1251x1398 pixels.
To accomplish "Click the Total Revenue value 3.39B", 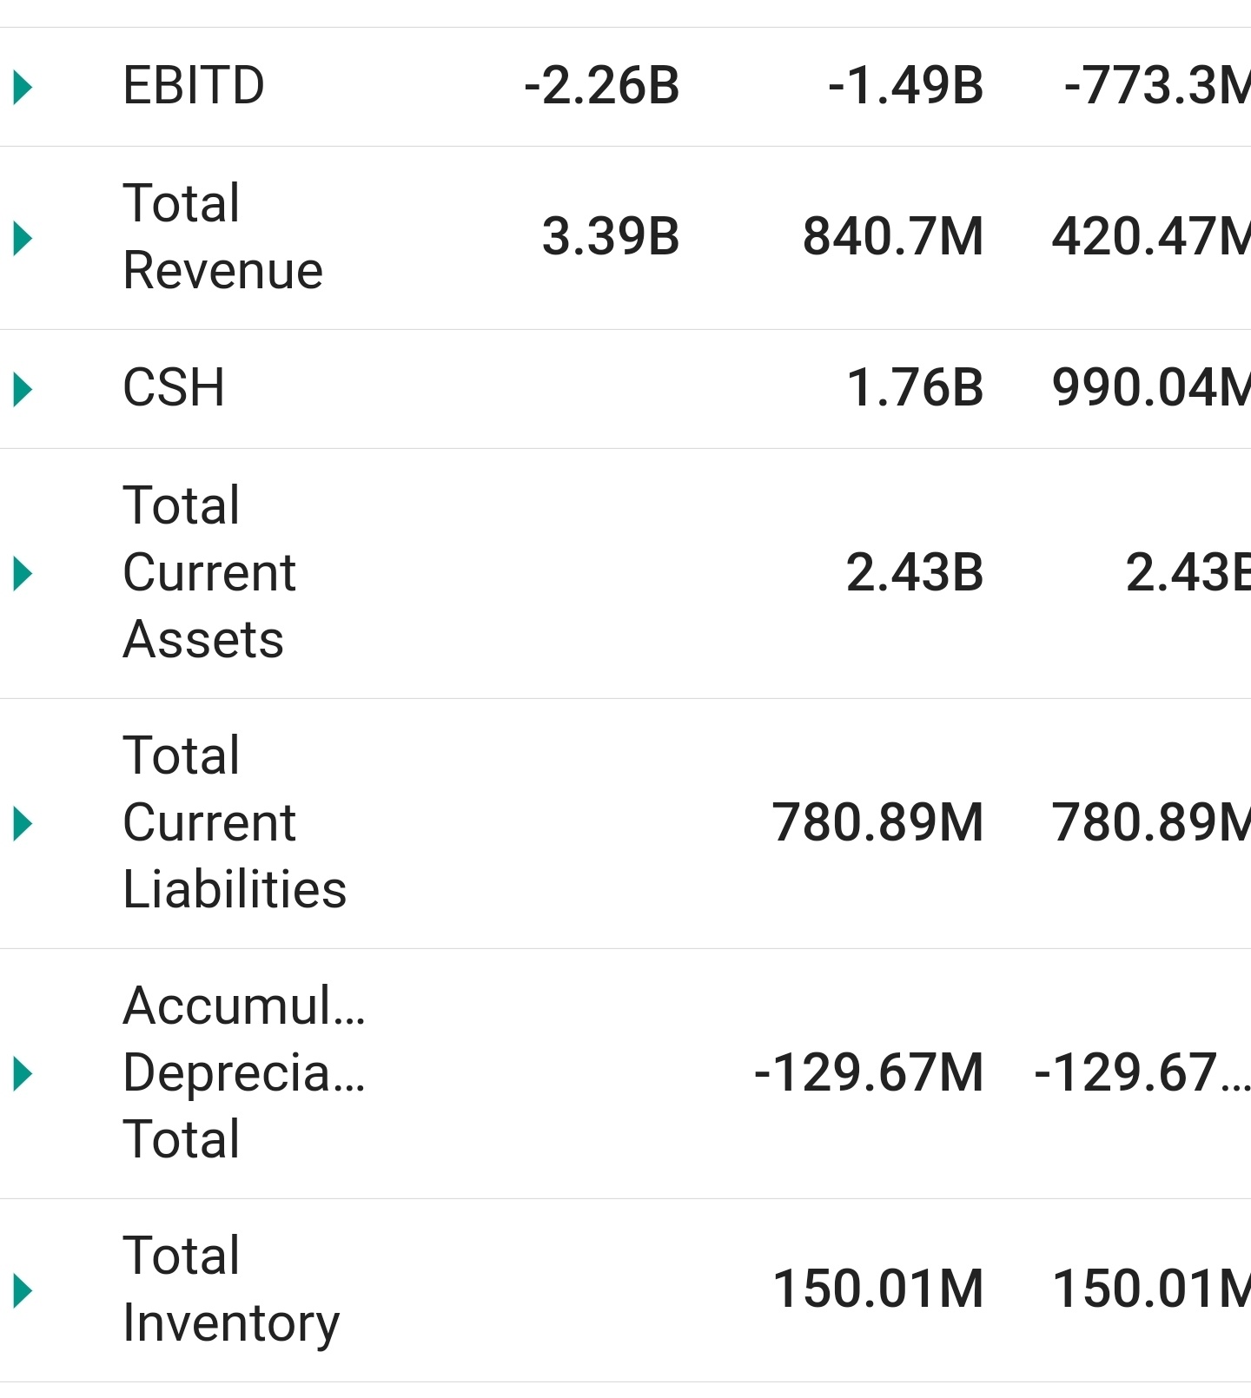I will tap(611, 237).
